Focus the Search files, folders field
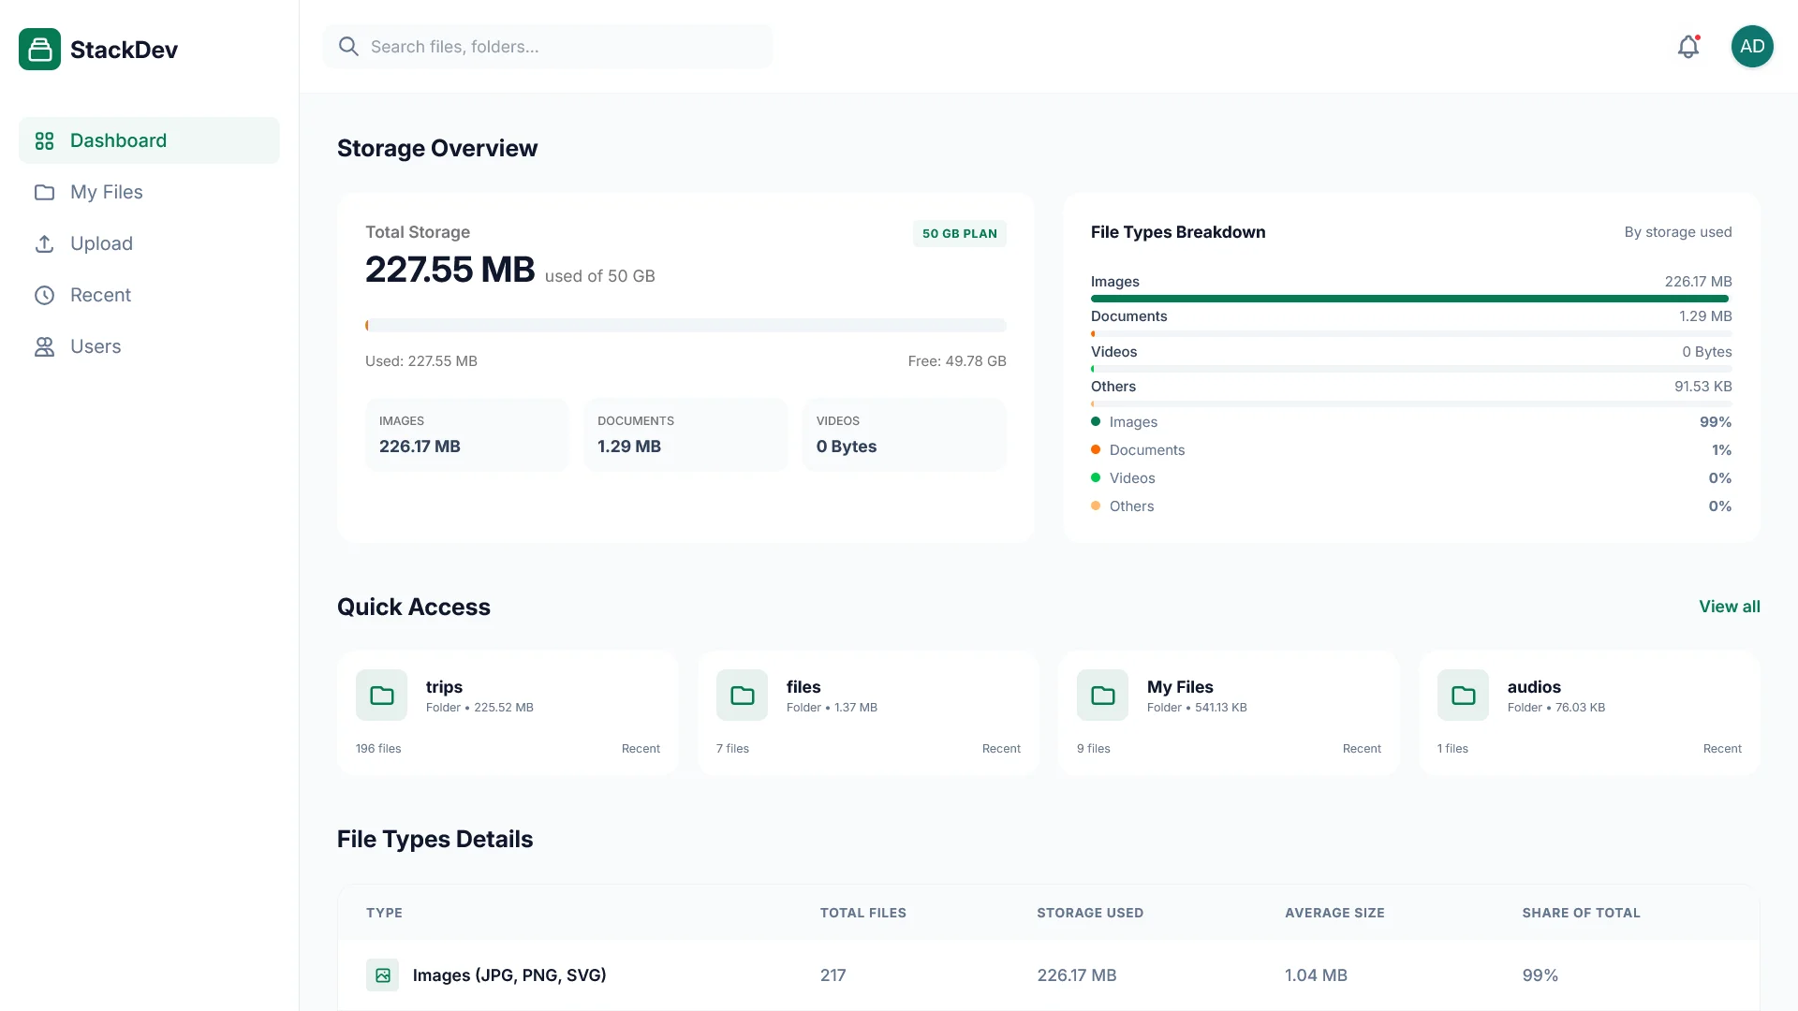The image size is (1798, 1011). 562,47
